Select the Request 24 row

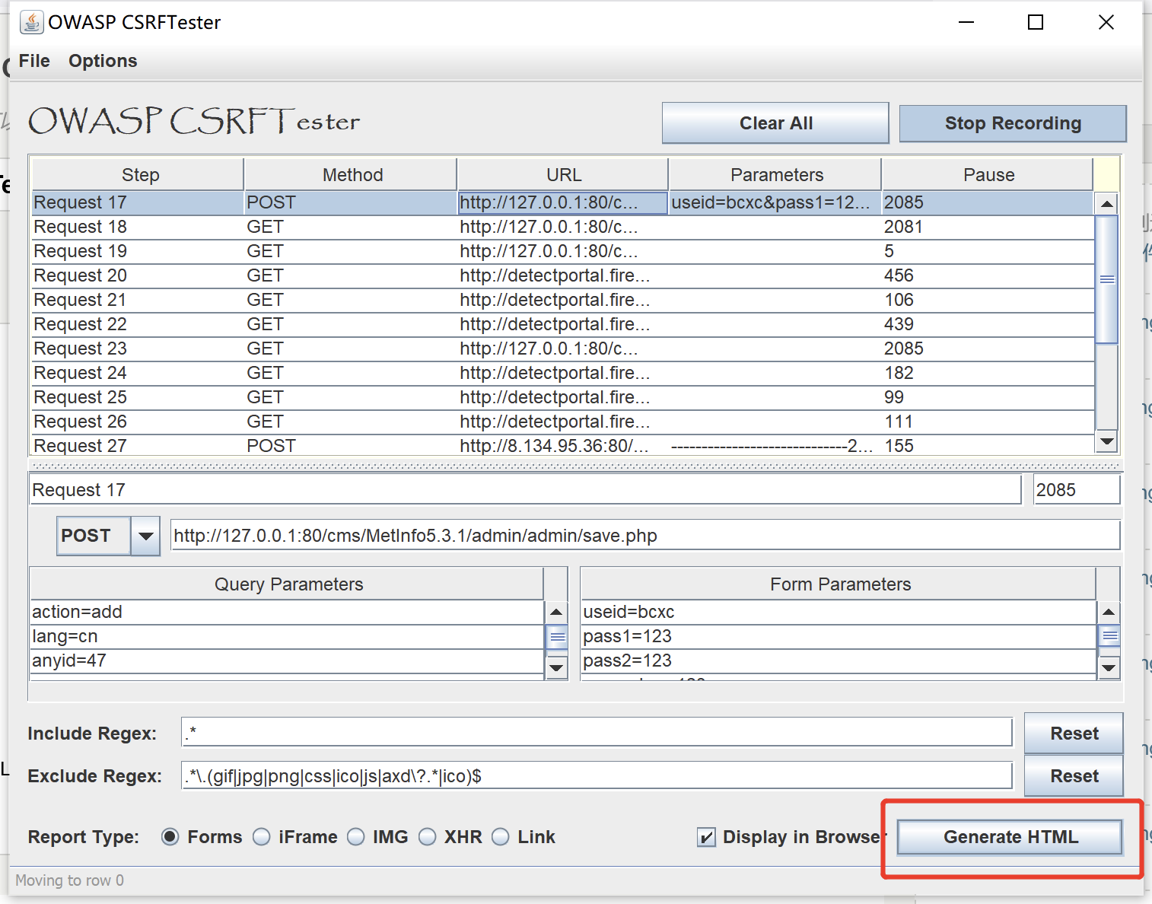[563, 373]
